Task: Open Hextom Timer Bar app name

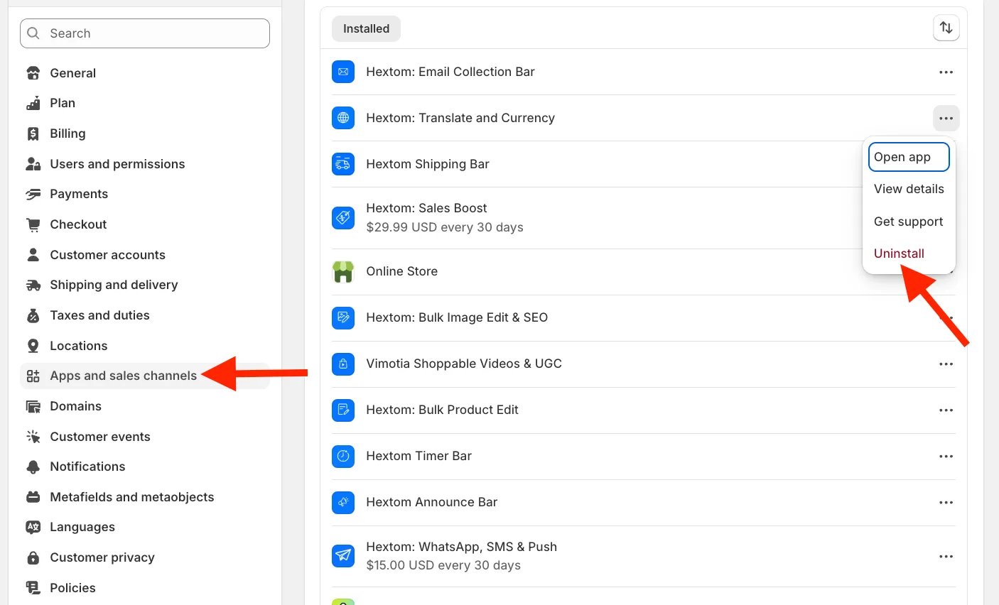Action: [418, 456]
